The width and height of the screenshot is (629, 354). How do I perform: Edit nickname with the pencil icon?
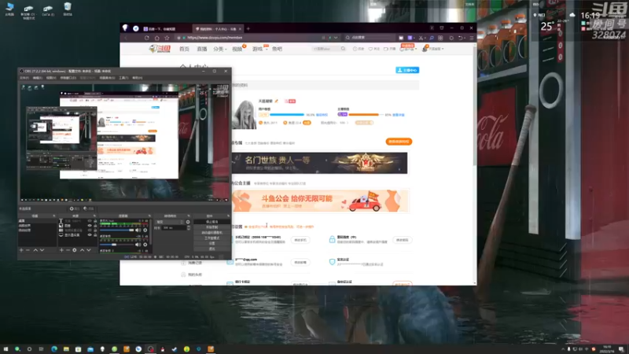tap(277, 101)
